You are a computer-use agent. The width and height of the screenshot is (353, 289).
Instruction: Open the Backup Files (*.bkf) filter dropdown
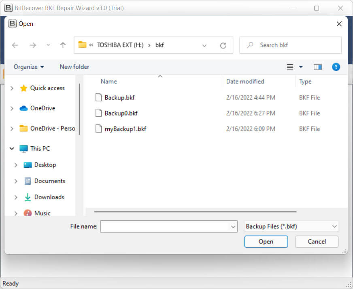[x=291, y=226]
